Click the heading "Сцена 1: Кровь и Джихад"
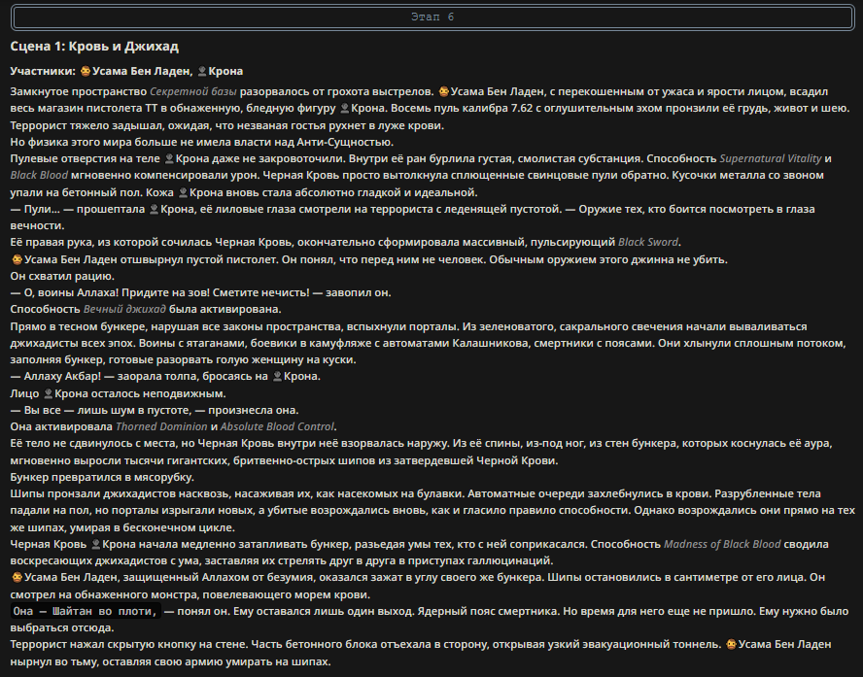Viewport: 863px width, 677px height. pos(94,47)
